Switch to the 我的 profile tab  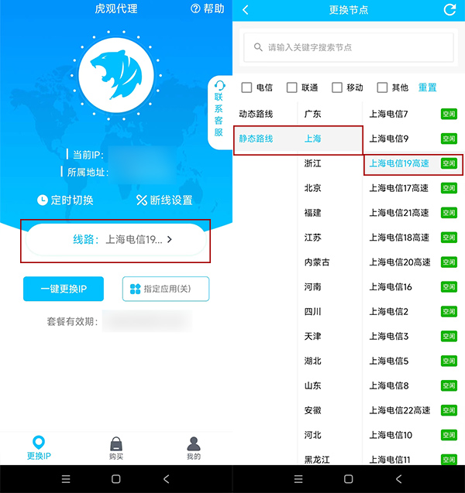(x=194, y=448)
